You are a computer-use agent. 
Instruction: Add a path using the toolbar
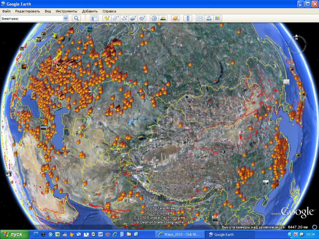coord(124,18)
